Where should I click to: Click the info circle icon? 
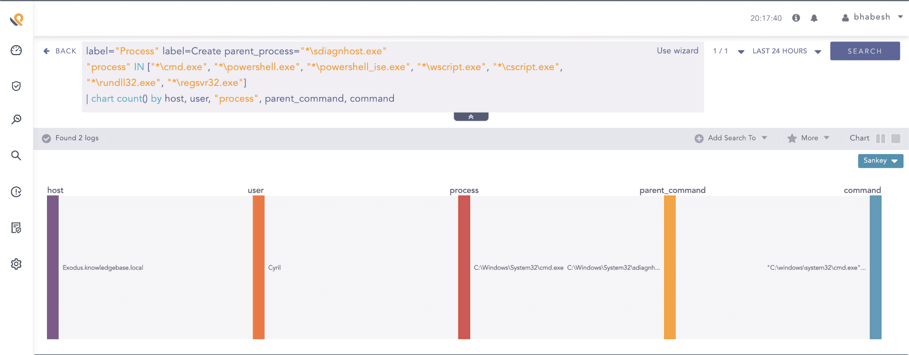point(796,18)
